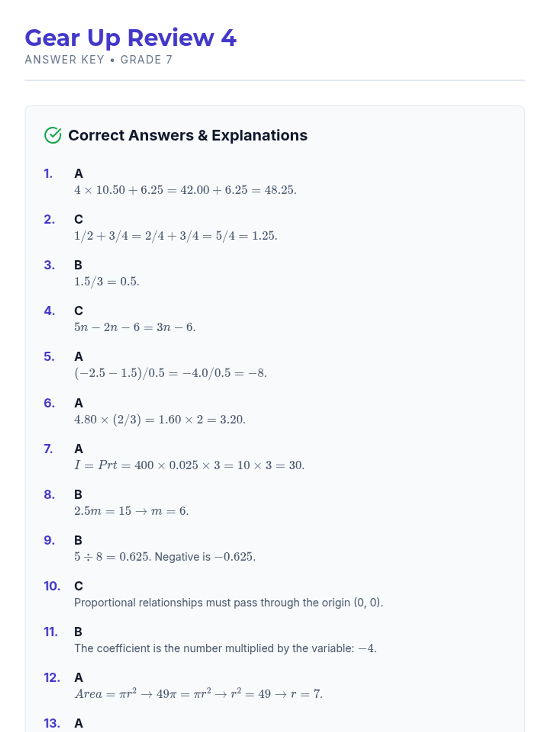This screenshot has width=549, height=732.
Task: Select question number 1
Action: [x=48, y=174]
